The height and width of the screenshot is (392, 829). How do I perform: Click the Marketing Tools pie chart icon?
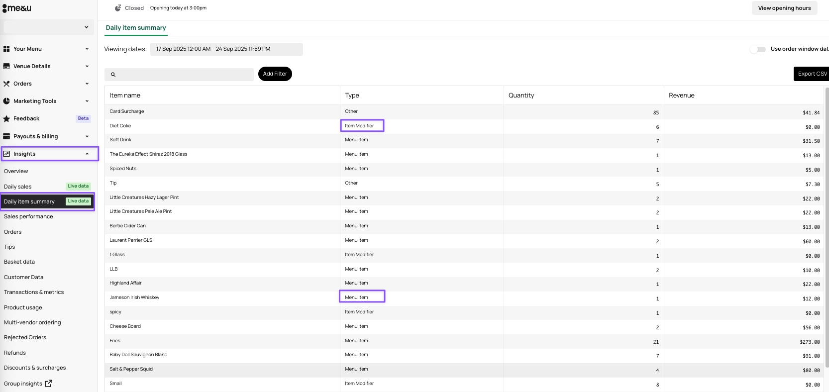(x=6, y=101)
